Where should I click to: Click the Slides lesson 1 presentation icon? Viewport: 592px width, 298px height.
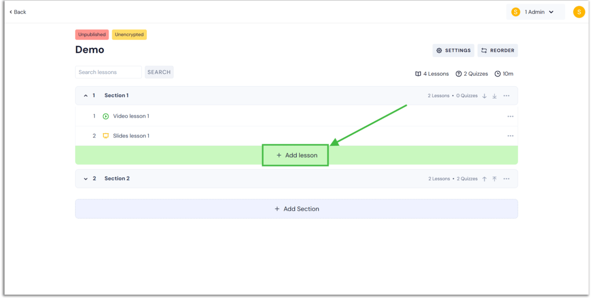point(105,135)
